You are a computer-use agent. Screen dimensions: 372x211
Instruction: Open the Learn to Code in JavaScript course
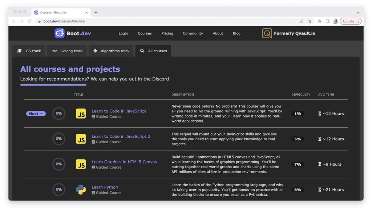point(119,111)
